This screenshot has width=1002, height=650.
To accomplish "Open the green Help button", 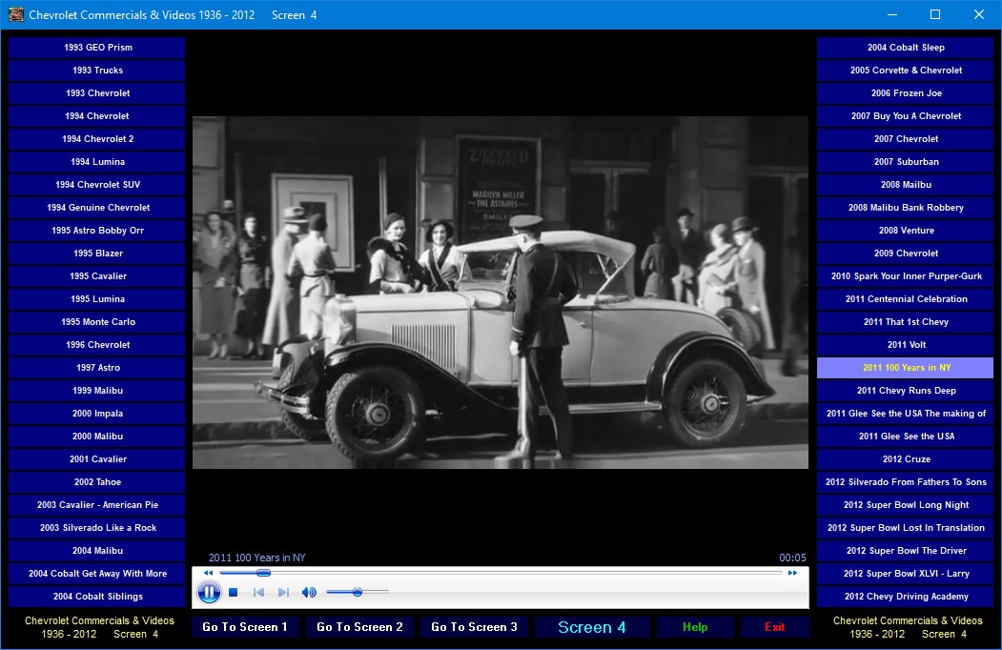I will 695,627.
